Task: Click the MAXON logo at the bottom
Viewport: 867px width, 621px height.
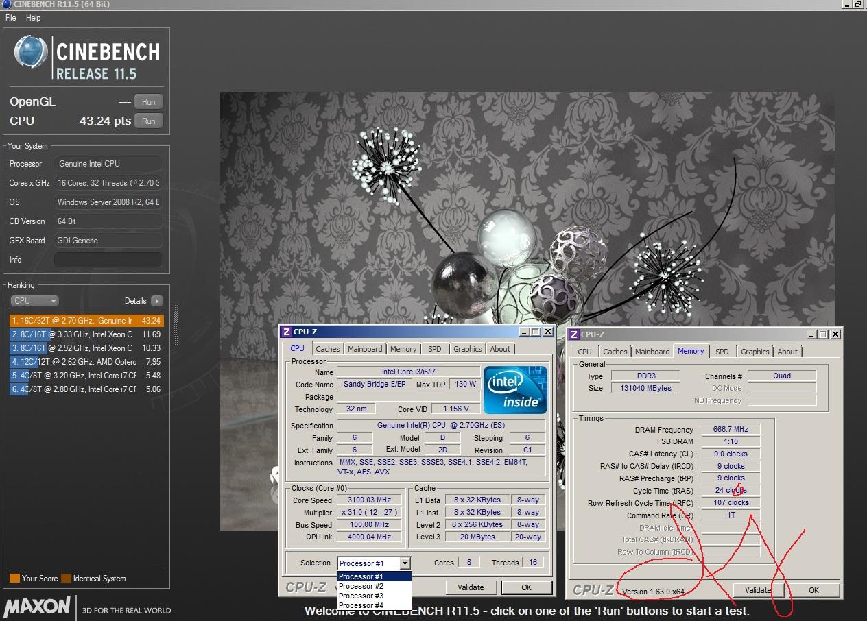Action: [x=37, y=606]
